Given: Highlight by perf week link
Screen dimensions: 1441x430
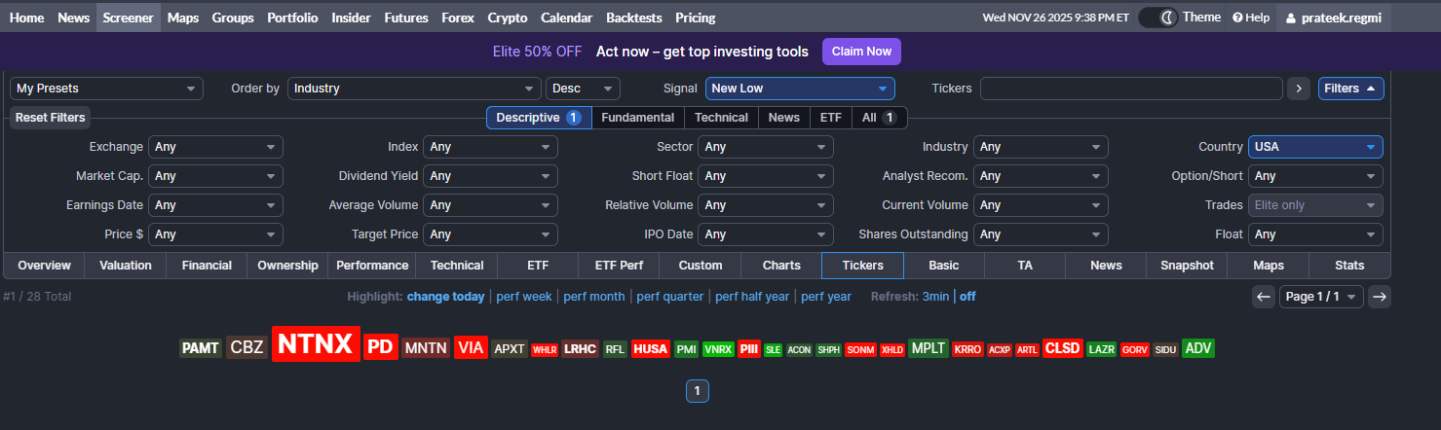Looking at the screenshot, I should (x=524, y=297).
